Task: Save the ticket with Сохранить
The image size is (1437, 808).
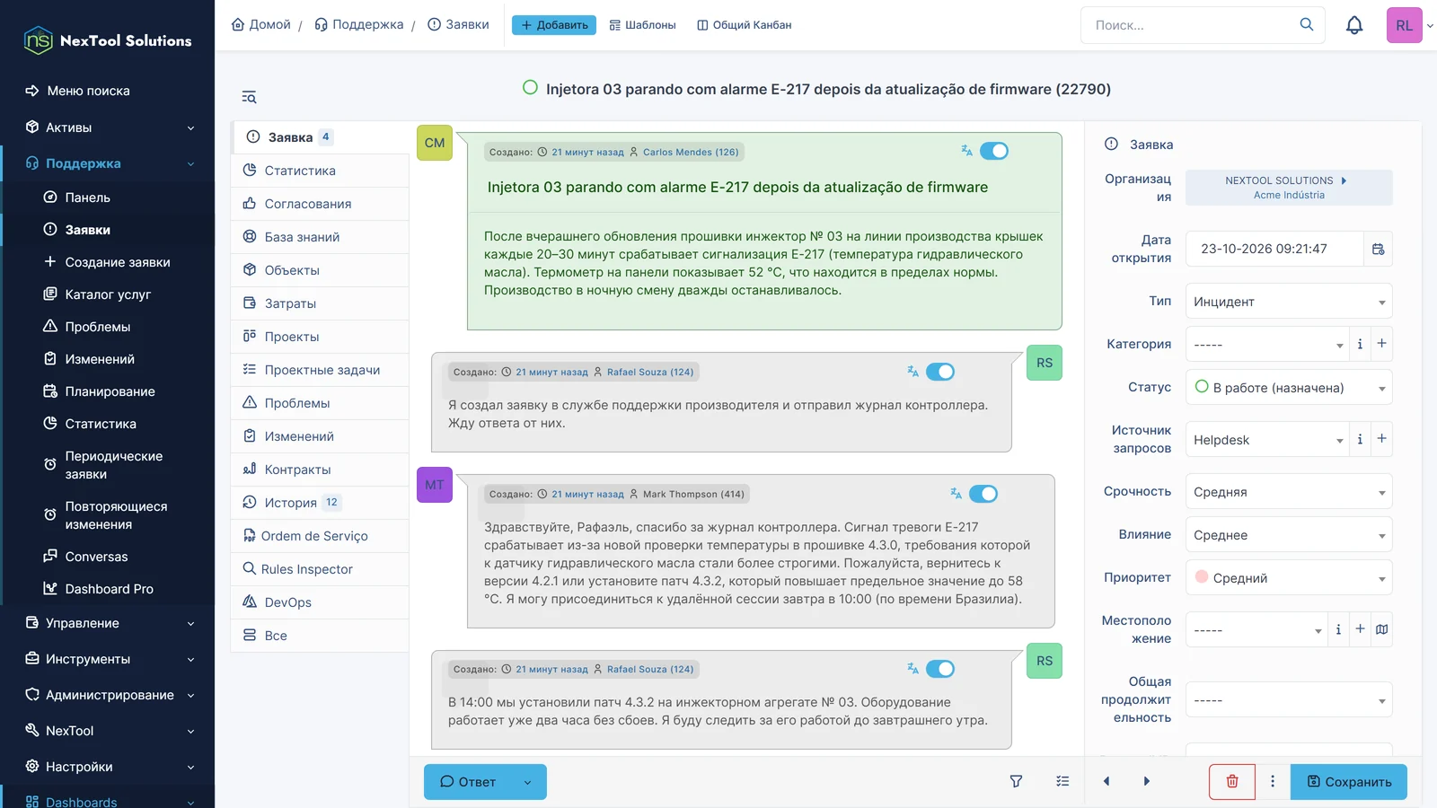Action: [x=1349, y=782]
